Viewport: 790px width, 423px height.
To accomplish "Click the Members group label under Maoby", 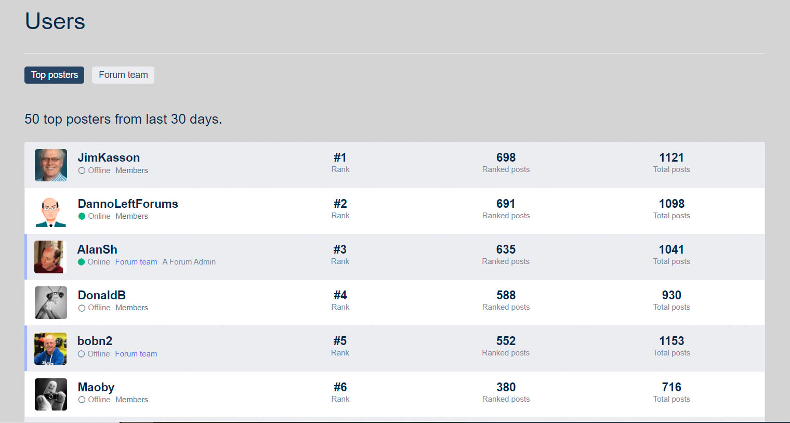I will [131, 400].
